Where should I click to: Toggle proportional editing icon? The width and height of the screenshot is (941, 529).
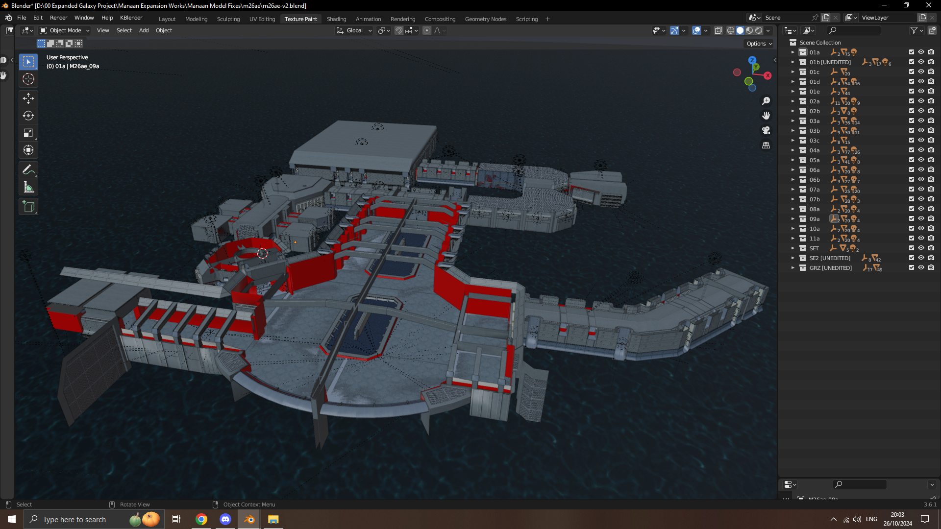427,30
